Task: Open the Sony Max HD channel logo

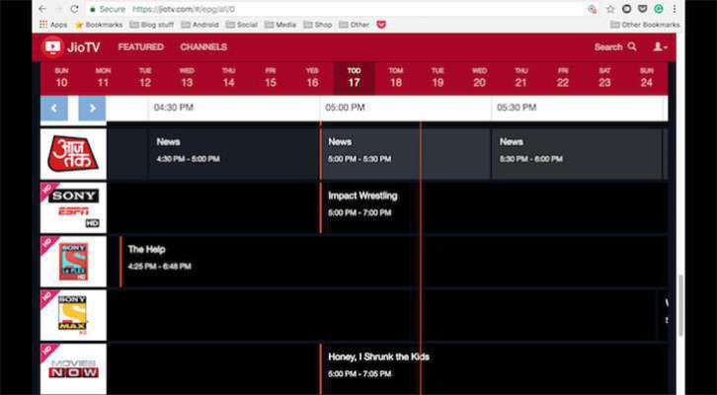Action: (x=73, y=315)
